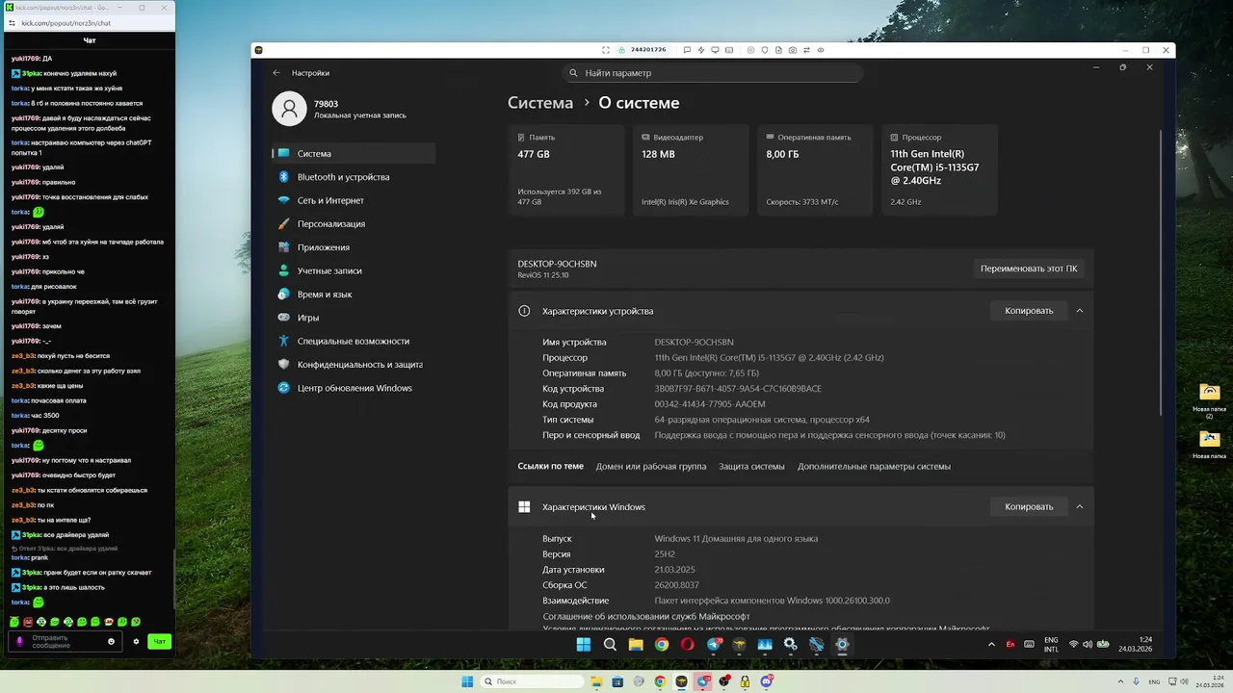Click the Время и язык clock icon

click(x=283, y=294)
